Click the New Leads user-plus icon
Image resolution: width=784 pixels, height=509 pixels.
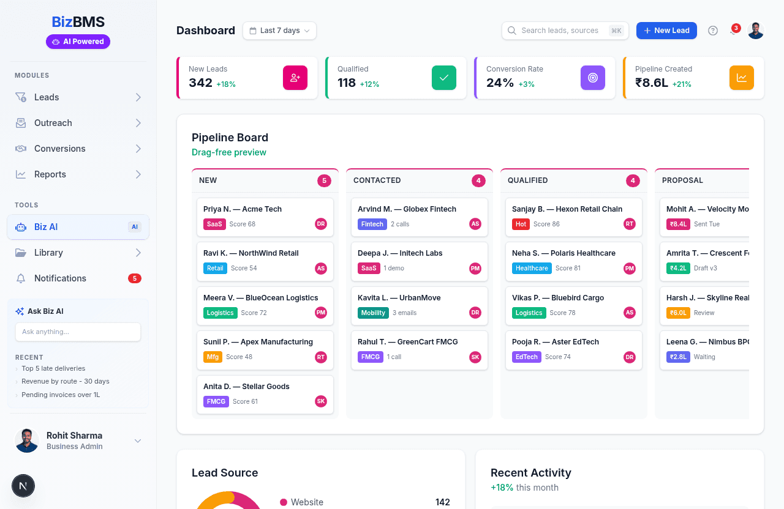coord(295,78)
